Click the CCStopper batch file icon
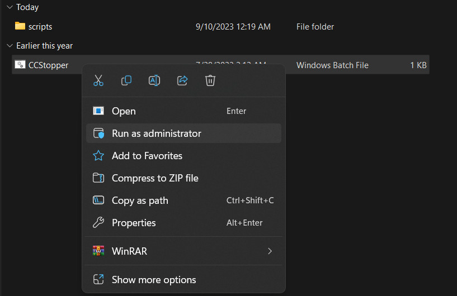The image size is (457, 296). pyautogui.click(x=20, y=65)
